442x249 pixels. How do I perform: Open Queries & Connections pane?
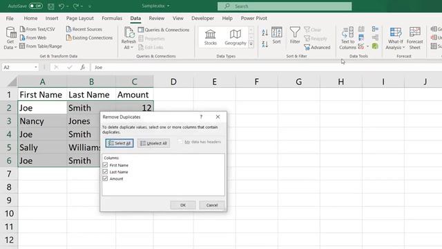coord(164,30)
